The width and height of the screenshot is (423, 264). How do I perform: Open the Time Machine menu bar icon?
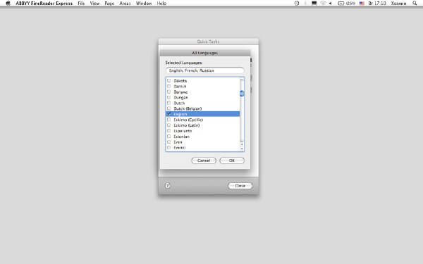(297, 4)
